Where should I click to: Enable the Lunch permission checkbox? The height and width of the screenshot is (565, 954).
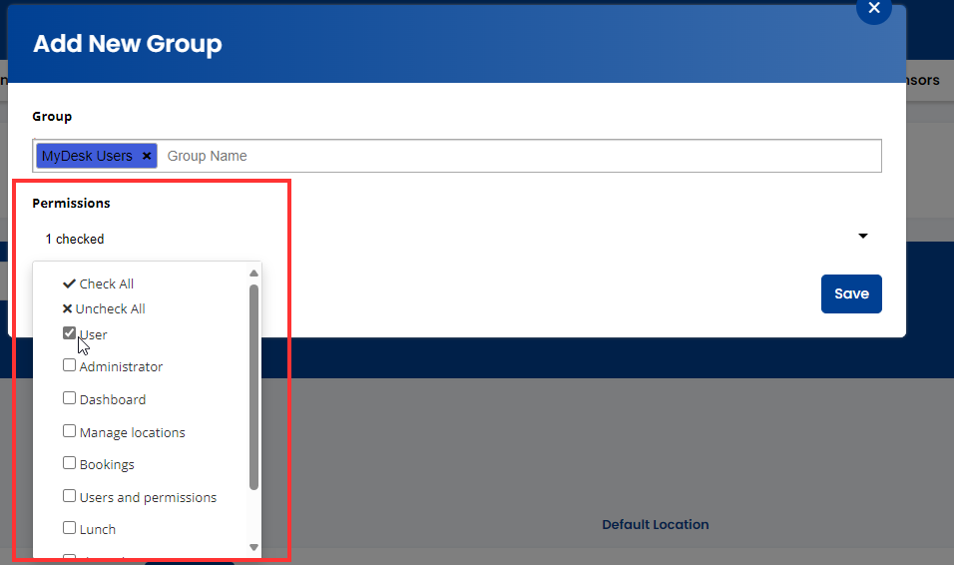coord(70,528)
